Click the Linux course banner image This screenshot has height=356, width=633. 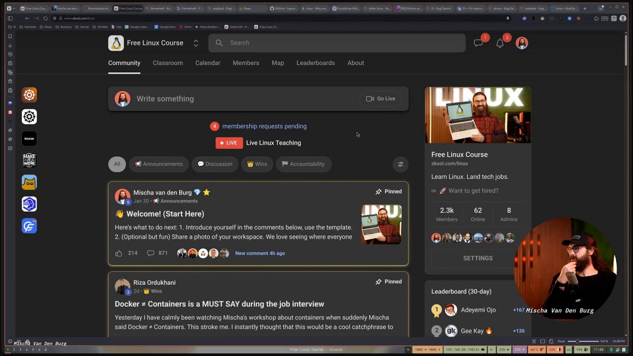tap(478, 115)
